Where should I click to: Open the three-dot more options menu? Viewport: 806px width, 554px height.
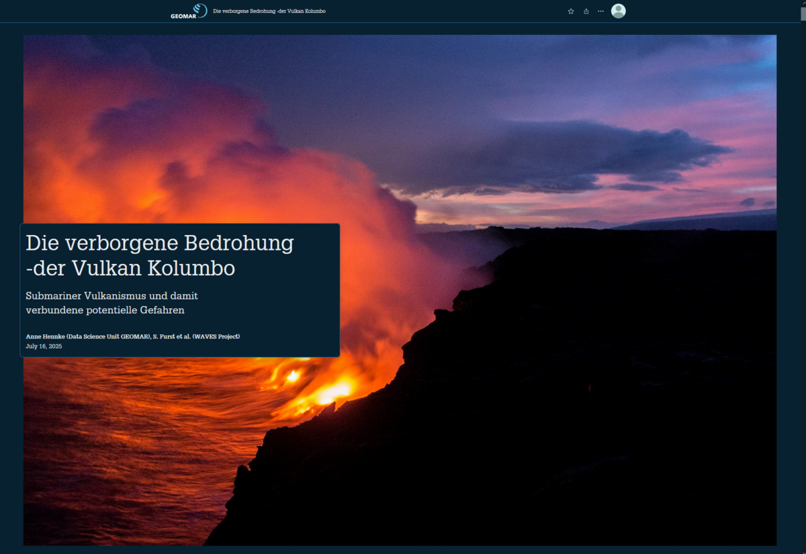[x=600, y=11]
